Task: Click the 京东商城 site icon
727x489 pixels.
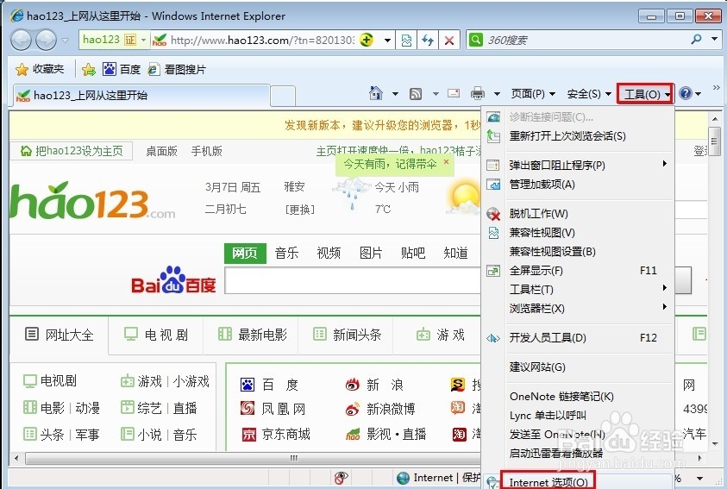Action: coord(249,435)
